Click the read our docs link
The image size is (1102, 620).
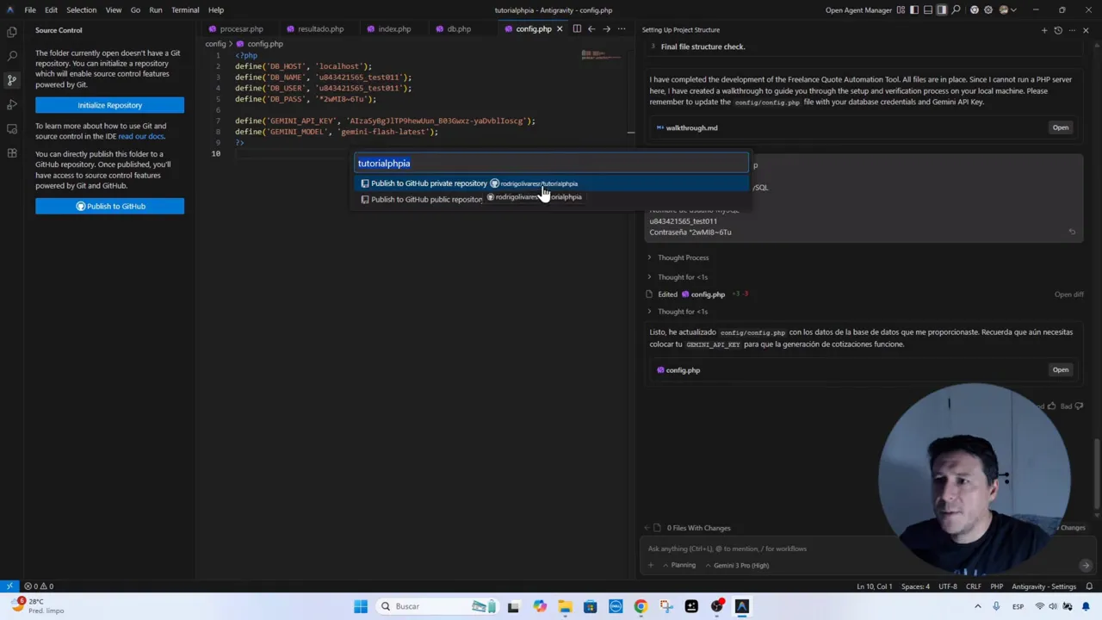pos(140,136)
